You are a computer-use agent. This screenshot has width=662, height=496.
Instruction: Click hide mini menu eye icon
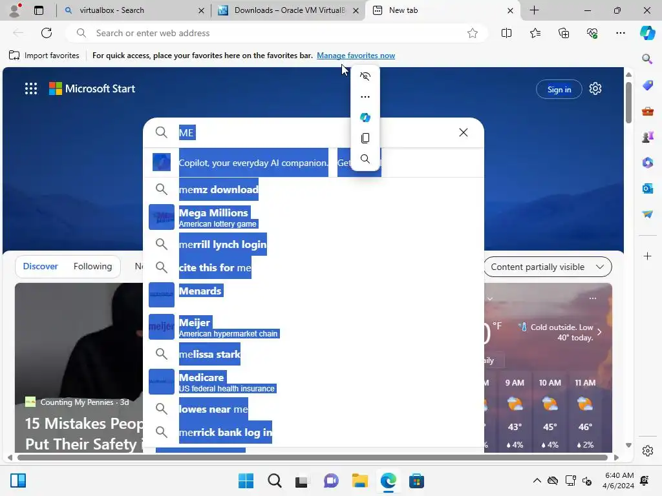tap(365, 76)
